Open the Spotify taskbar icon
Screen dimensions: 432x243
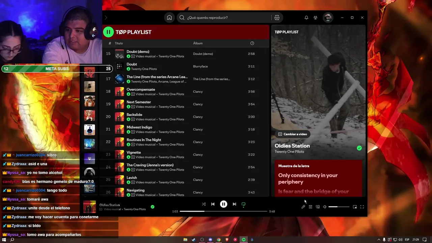[x=243, y=240]
